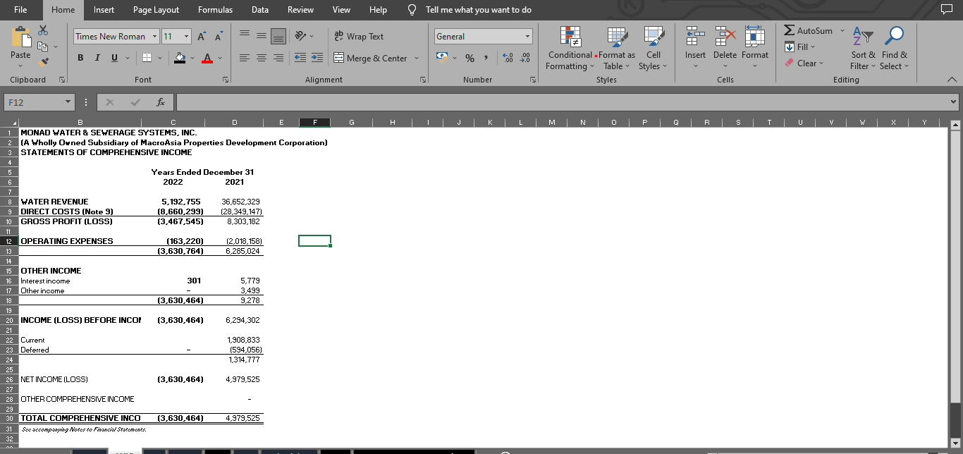Expand the formula bar chevron

[x=955, y=103]
